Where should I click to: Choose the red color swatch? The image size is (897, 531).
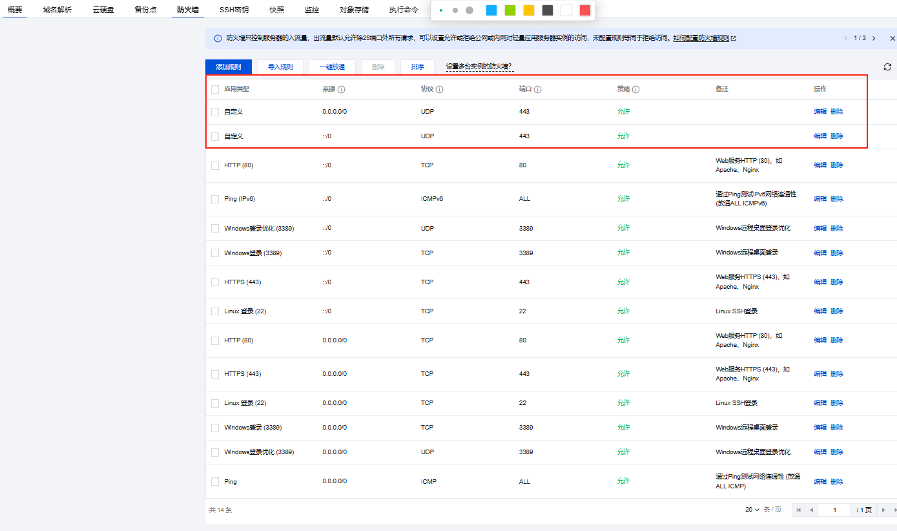click(585, 10)
